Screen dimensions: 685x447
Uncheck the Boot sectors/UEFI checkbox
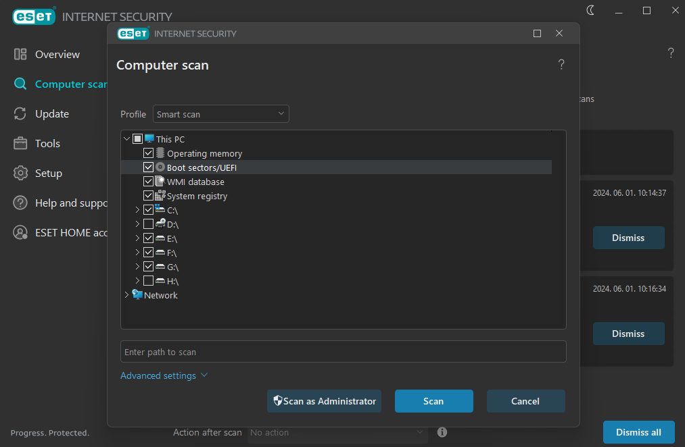pos(149,167)
